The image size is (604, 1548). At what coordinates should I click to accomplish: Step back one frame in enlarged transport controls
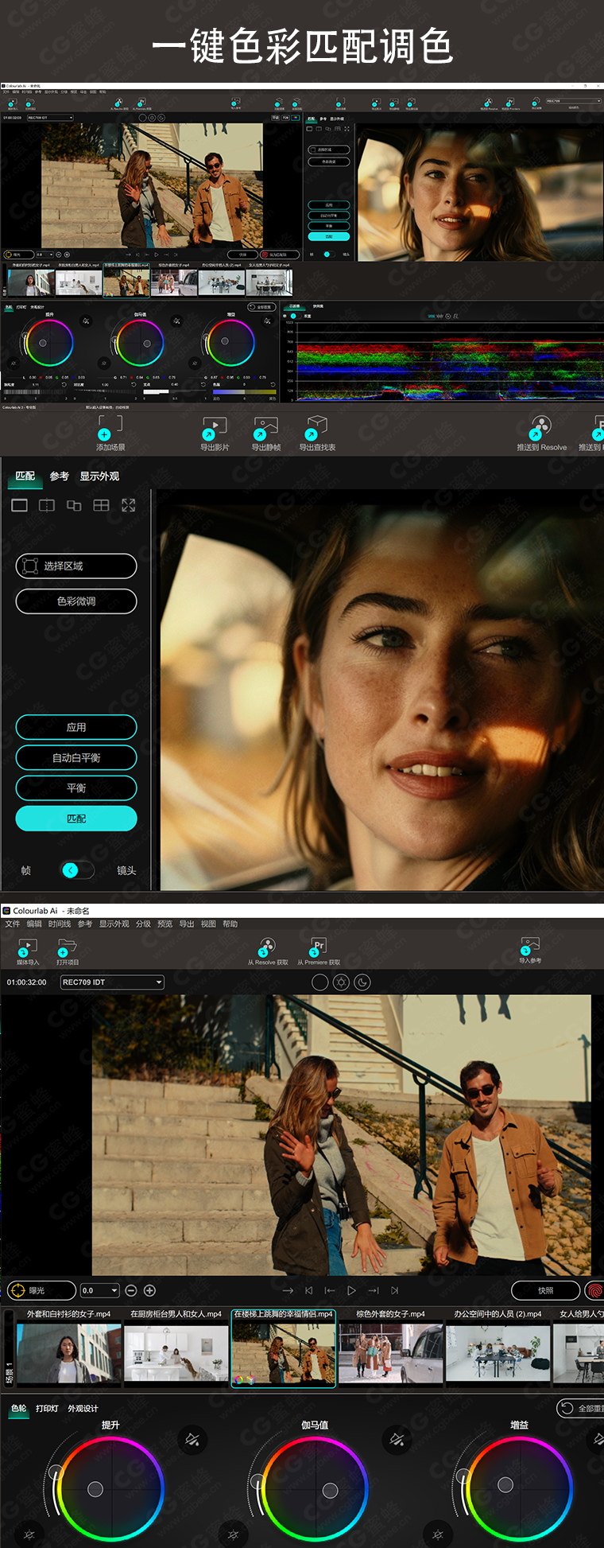pyautogui.click(x=330, y=1290)
